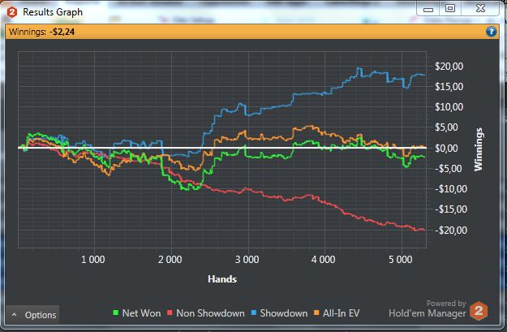The width and height of the screenshot is (507, 332).
Task: Click the 2 000 hands x-axis label
Action: pos(170,260)
